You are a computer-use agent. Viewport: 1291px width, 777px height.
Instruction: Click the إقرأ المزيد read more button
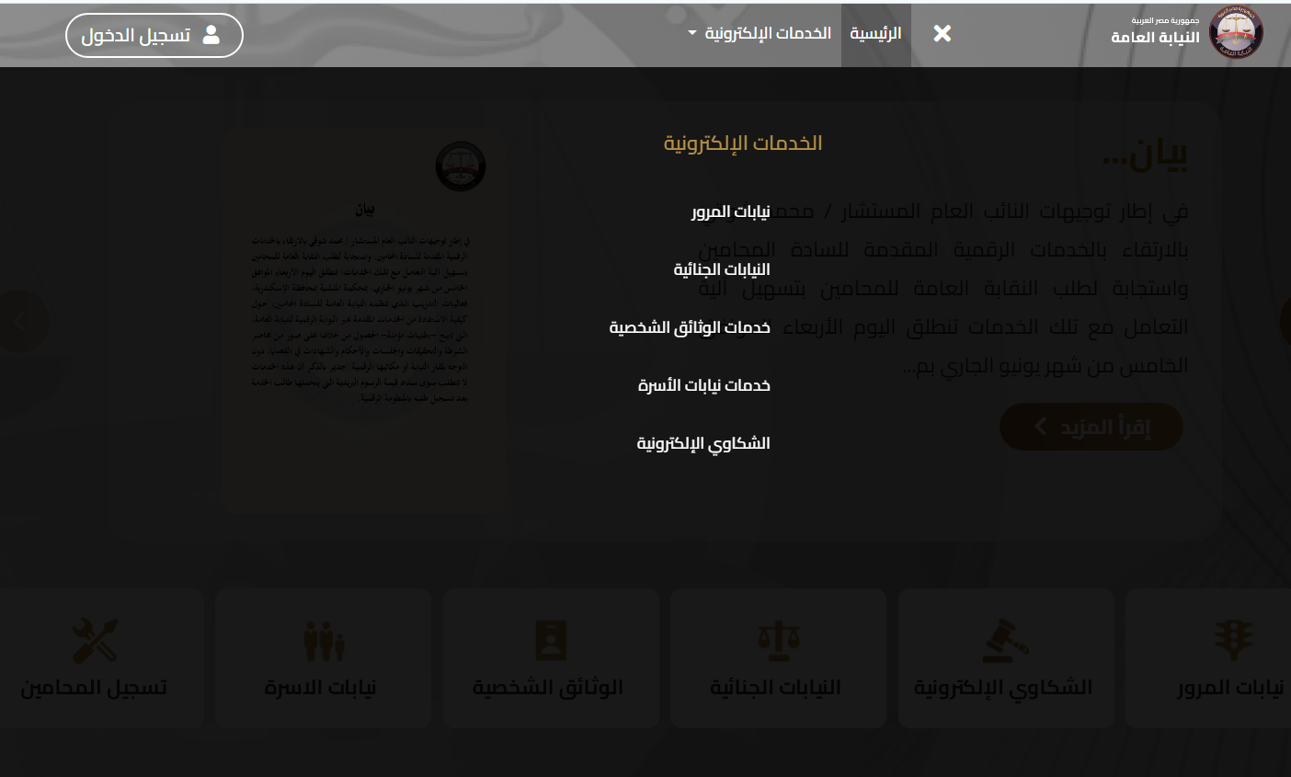[x=1091, y=427]
